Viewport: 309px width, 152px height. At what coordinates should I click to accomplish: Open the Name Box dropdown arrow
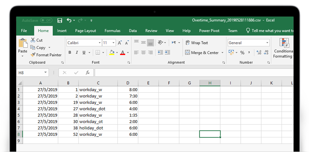tap(46, 73)
